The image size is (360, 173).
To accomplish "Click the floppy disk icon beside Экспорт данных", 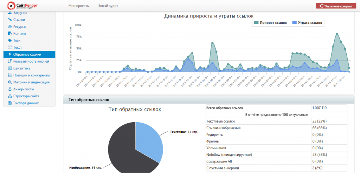I will point(10,103).
